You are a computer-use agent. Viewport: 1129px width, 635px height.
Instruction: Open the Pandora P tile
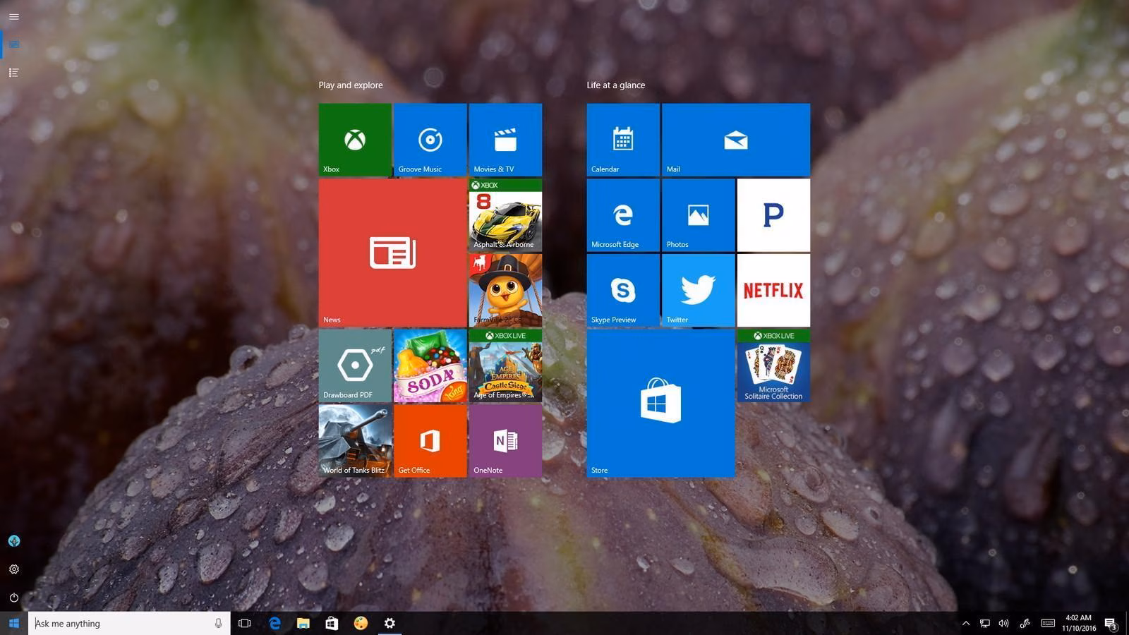[x=773, y=215]
